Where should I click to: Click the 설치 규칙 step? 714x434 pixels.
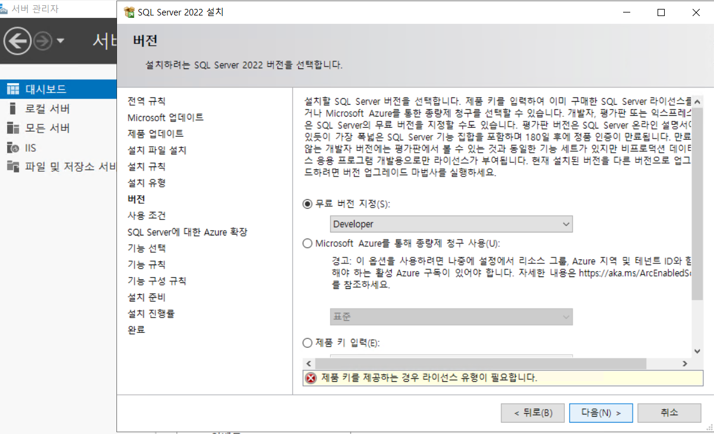pyautogui.click(x=146, y=166)
